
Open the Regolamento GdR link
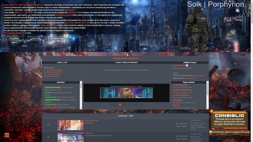click(x=51, y=76)
